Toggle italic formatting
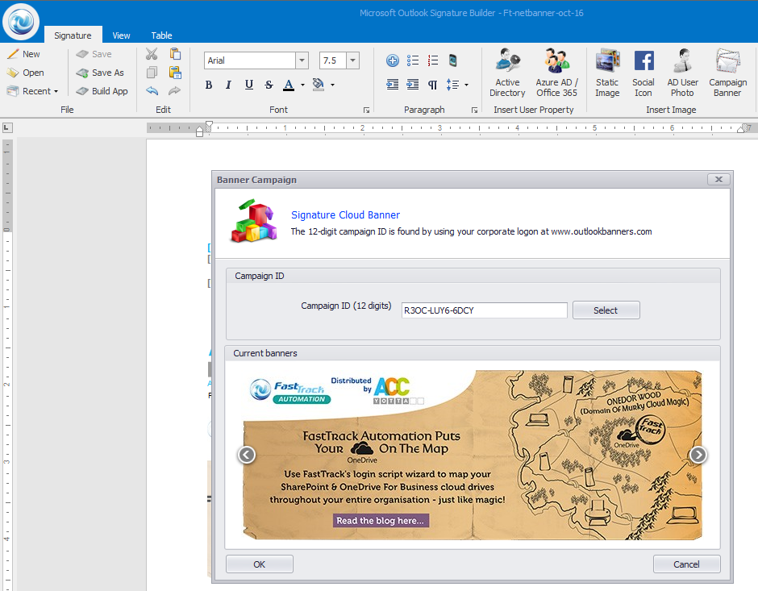The image size is (758, 591). [x=228, y=85]
